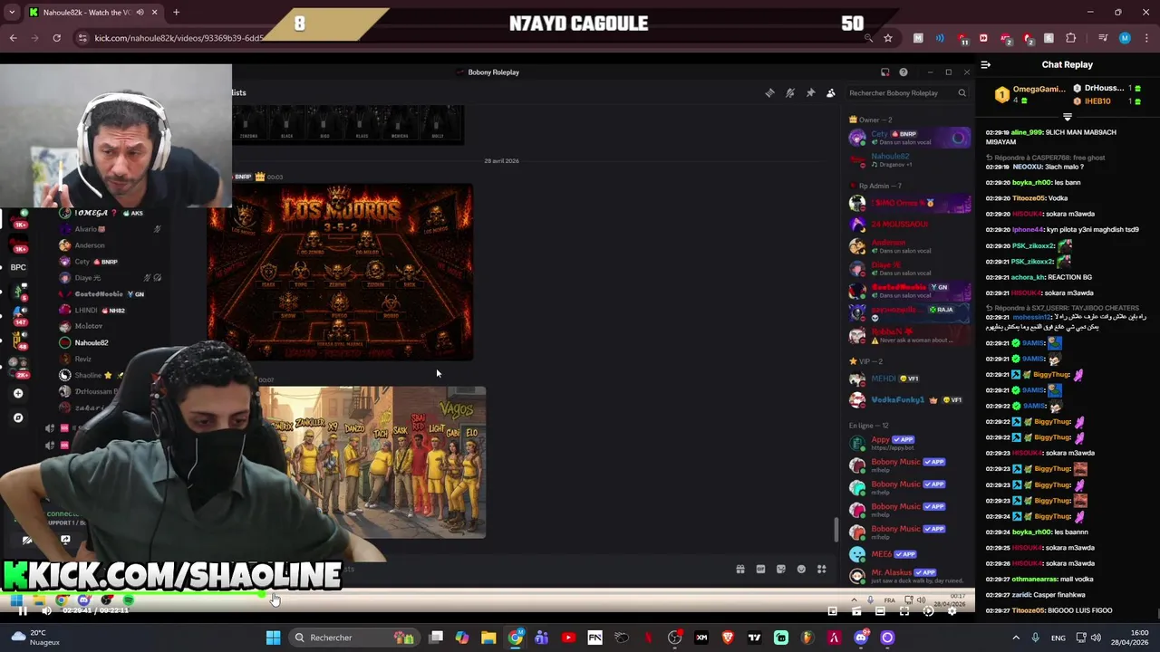Open video player settings gear

pyautogui.click(x=952, y=611)
